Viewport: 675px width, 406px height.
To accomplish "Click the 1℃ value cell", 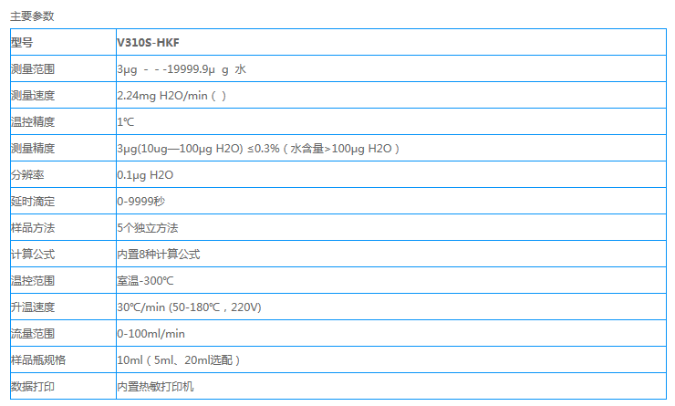I will (x=126, y=121).
